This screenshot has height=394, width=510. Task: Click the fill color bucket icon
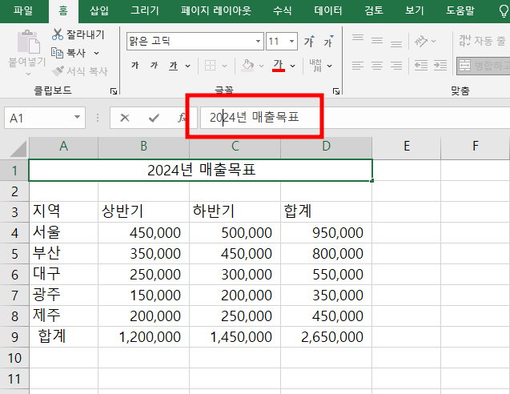247,66
